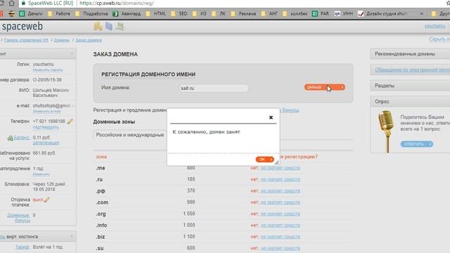Click the детализация link
The height and width of the screenshot is (253, 450).
coord(46,143)
